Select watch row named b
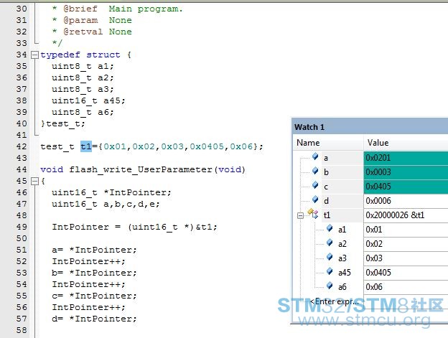Screen dimensions: 448x338 click(370, 172)
